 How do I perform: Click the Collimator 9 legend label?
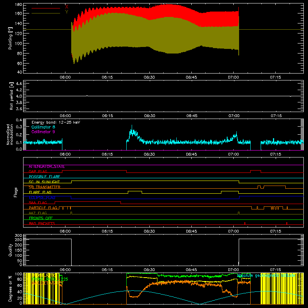pyautogui.click(x=43, y=132)
